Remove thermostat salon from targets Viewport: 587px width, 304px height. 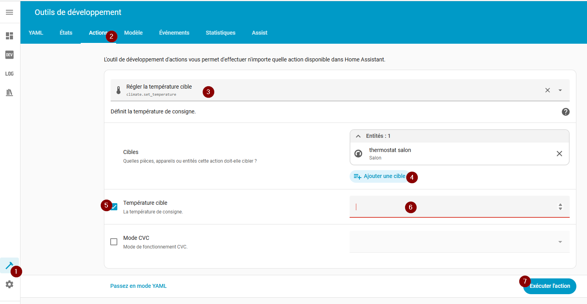[559, 154]
